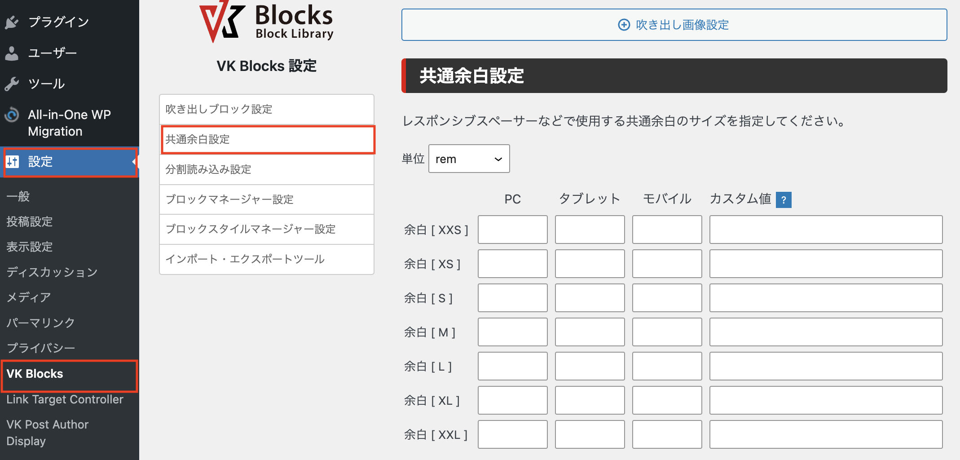Viewport: 960px width, 460px height.
Task: Click the VK Blocks Block Library logo
Action: coord(267,22)
